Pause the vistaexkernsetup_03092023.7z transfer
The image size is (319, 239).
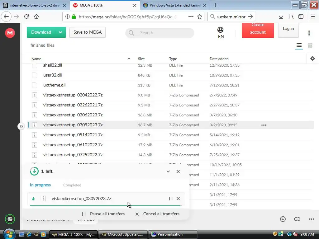[x=170, y=199]
